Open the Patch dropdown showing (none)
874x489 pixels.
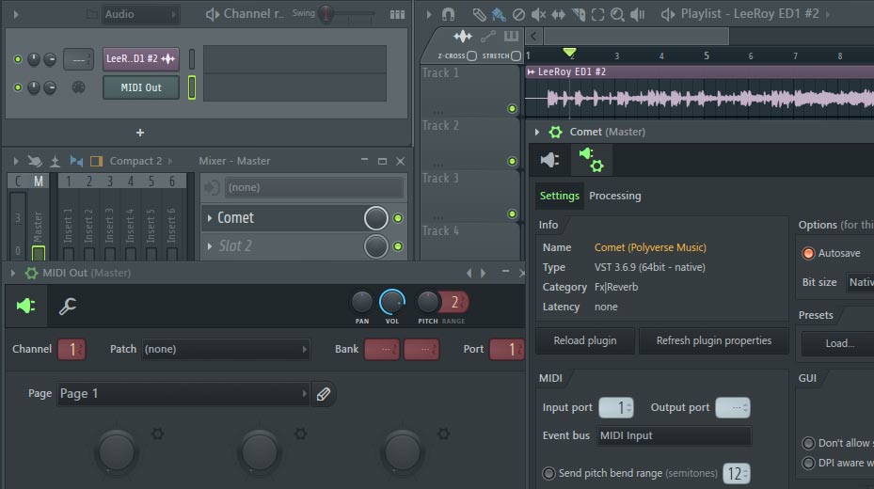coord(226,349)
